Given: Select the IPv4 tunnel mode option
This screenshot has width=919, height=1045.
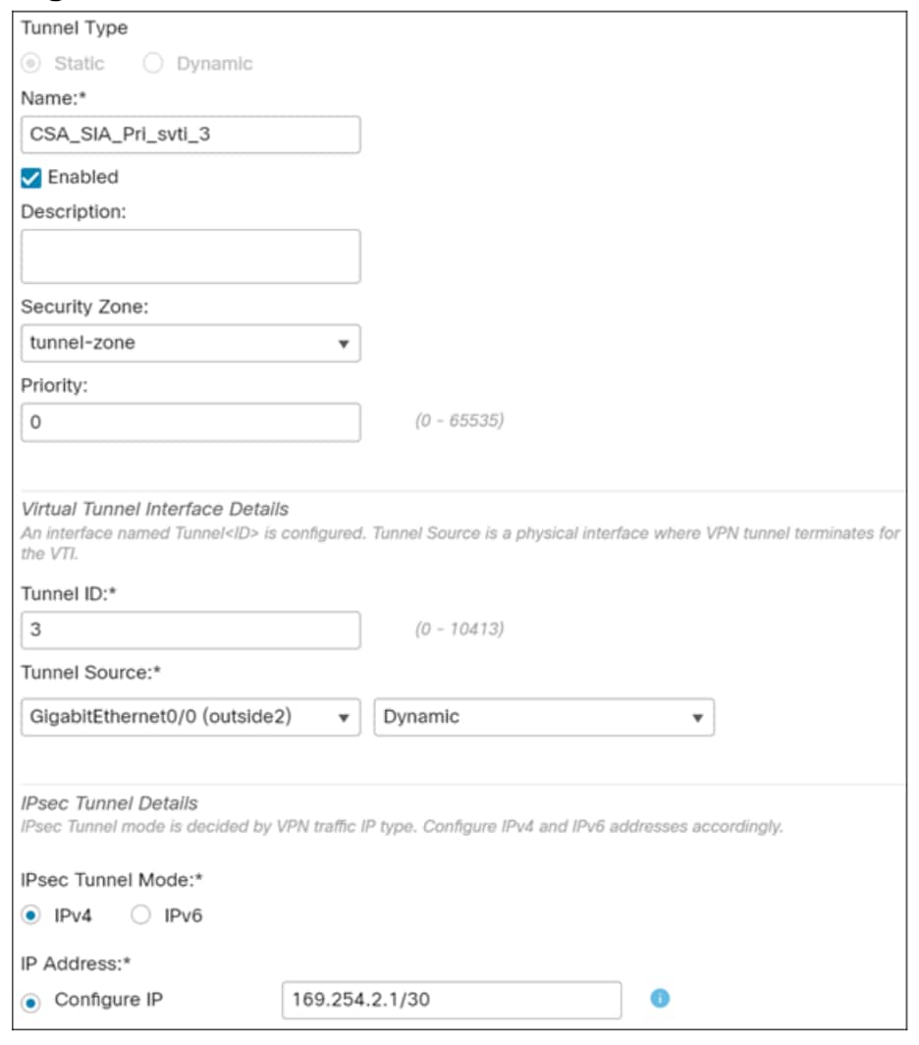Looking at the screenshot, I should (x=29, y=913).
